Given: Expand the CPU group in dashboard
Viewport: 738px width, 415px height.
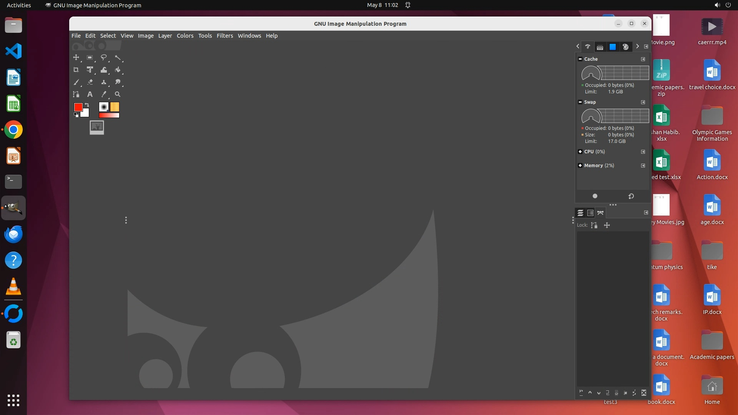Looking at the screenshot, I should click(580, 152).
